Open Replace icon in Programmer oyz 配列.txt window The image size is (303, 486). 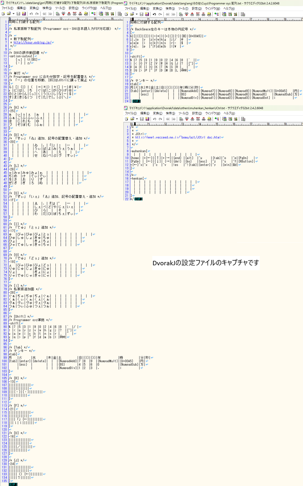pos(198,14)
